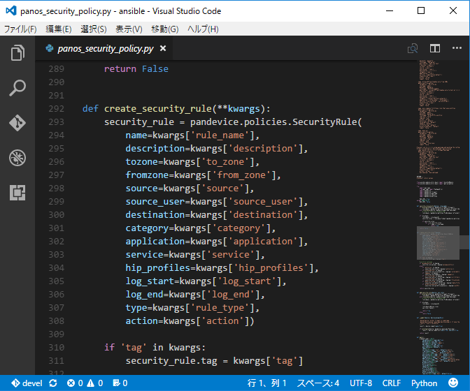The height and width of the screenshot is (391, 470).
Task: Click the UTF-8 encoding button
Action: 361,383
